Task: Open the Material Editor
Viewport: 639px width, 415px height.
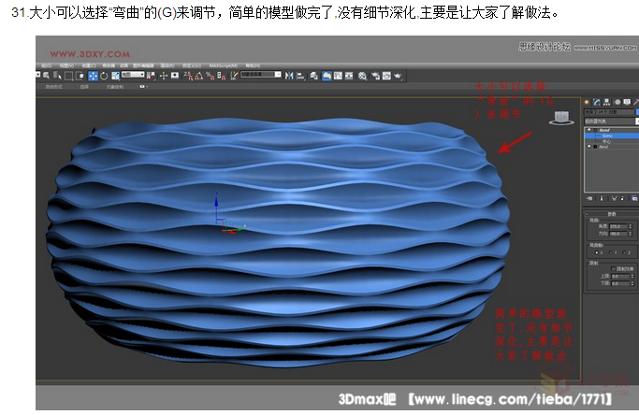Action: [362, 76]
